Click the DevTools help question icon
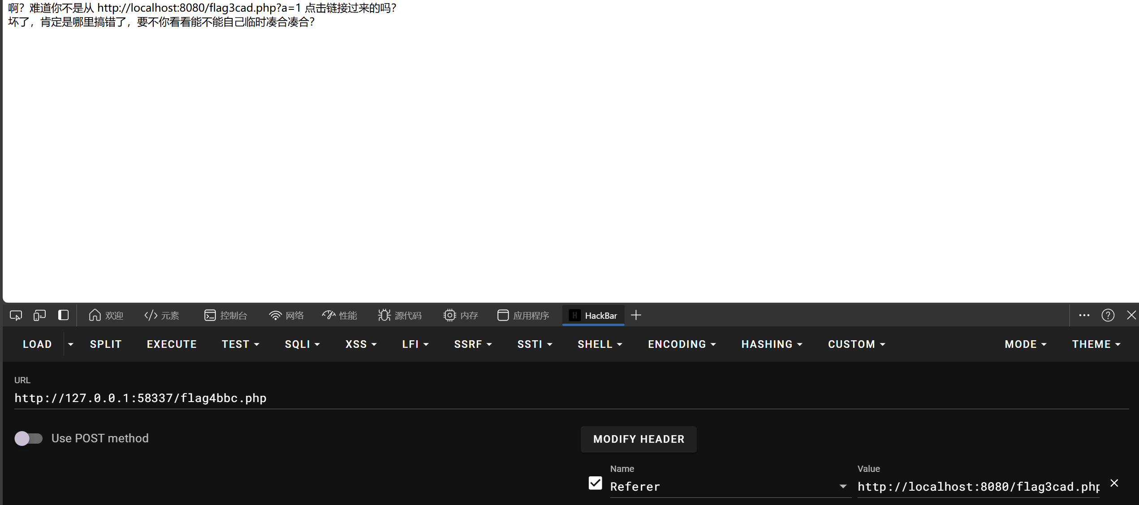Viewport: 1139px width, 505px height. pos(1108,316)
